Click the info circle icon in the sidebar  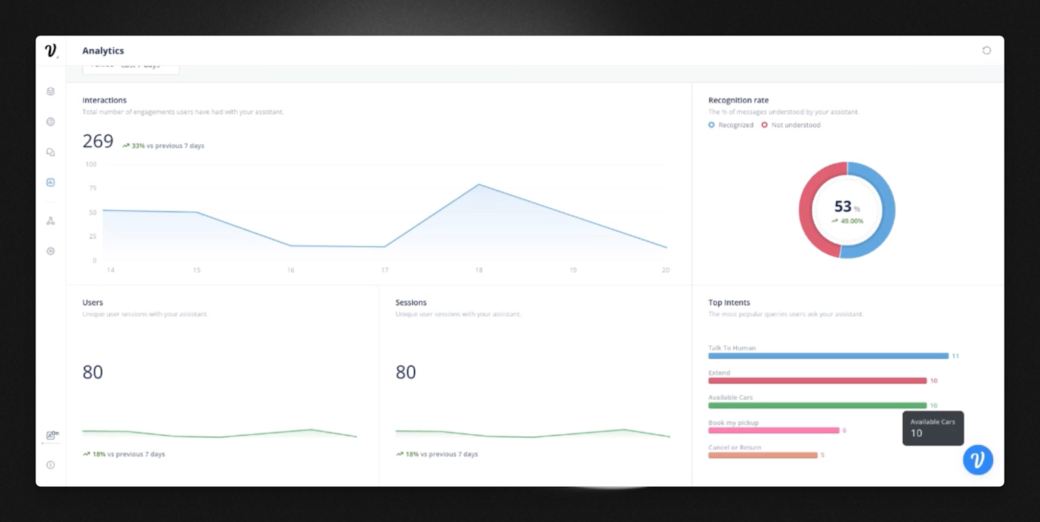point(51,465)
